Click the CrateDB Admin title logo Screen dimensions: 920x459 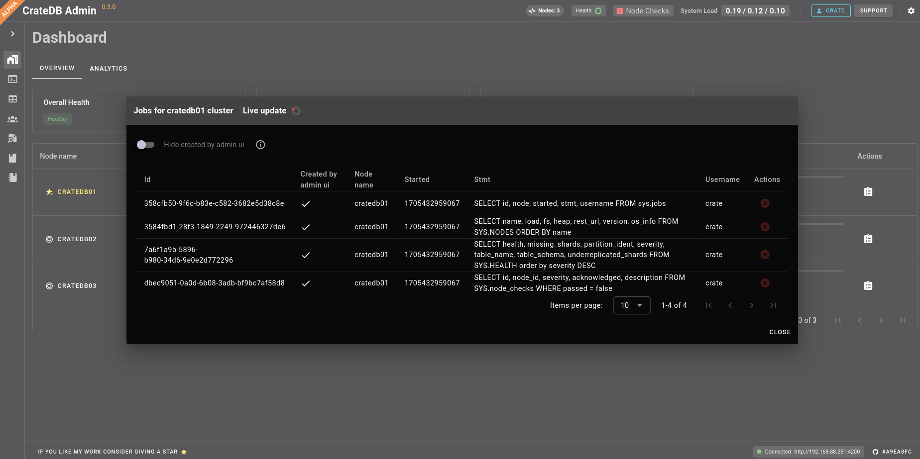click(x=59, y=10)
